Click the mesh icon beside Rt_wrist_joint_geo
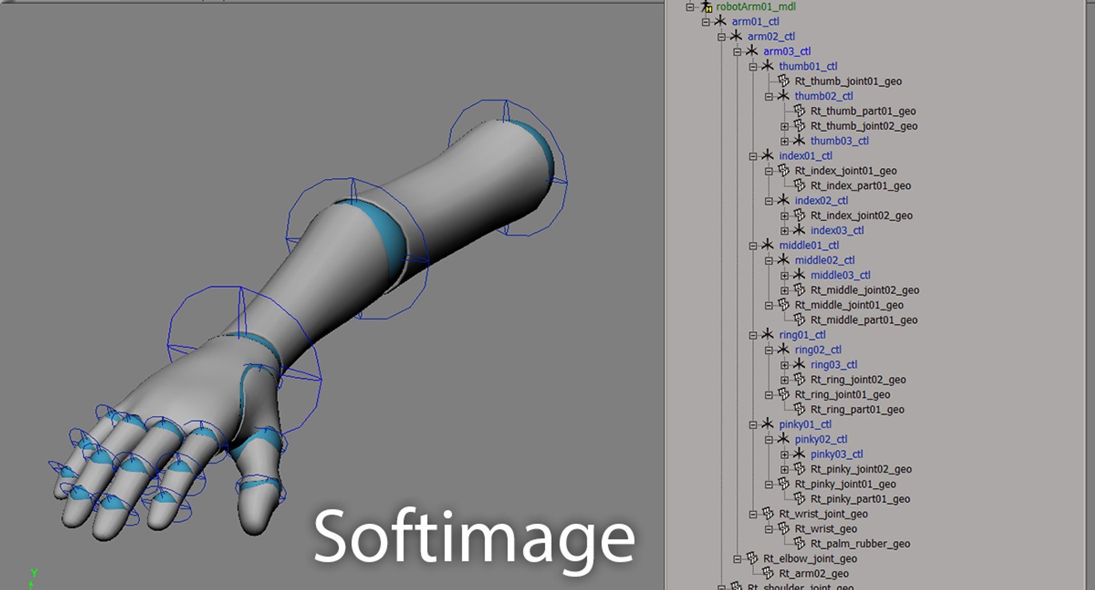 click(x=768, y=513)
